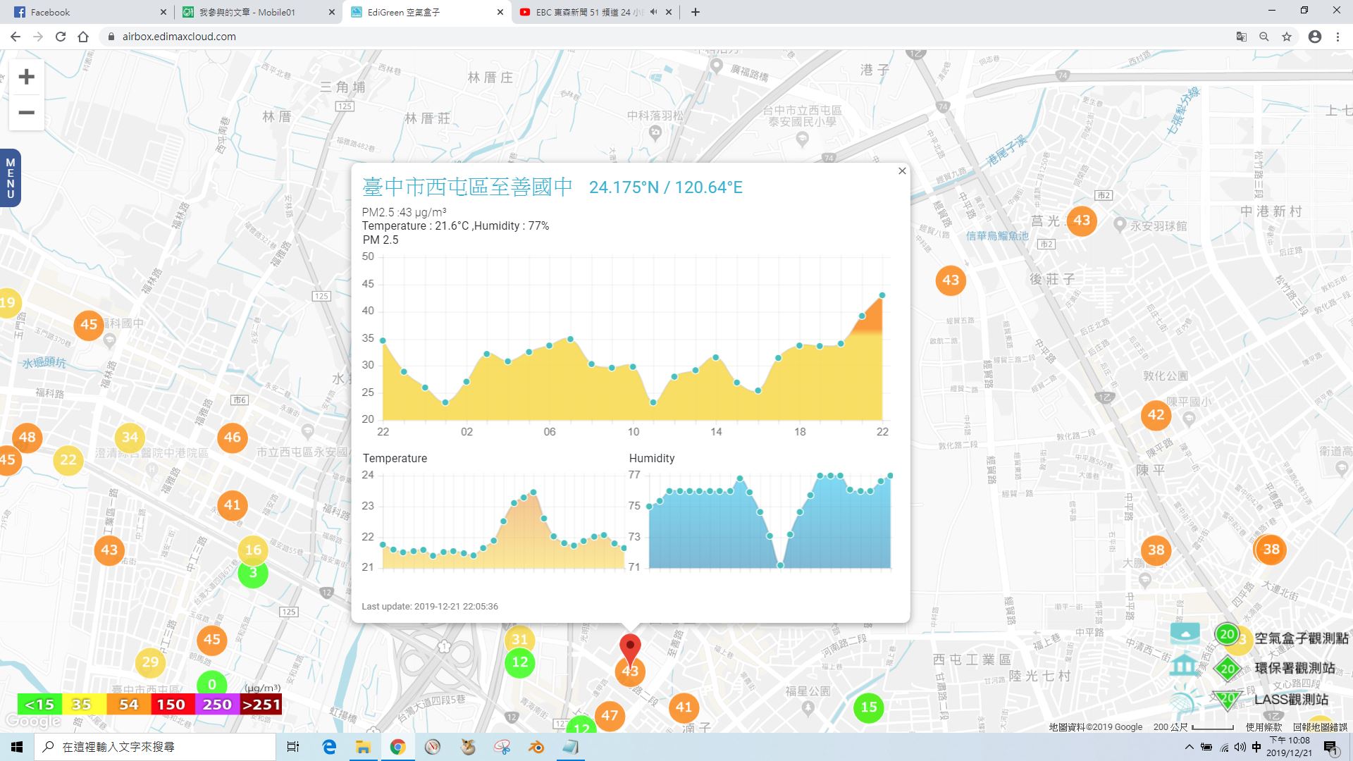This screenshot has height=761, width=1353.
Task: Zoom out the map with minus button
Action: click(27, 113)
